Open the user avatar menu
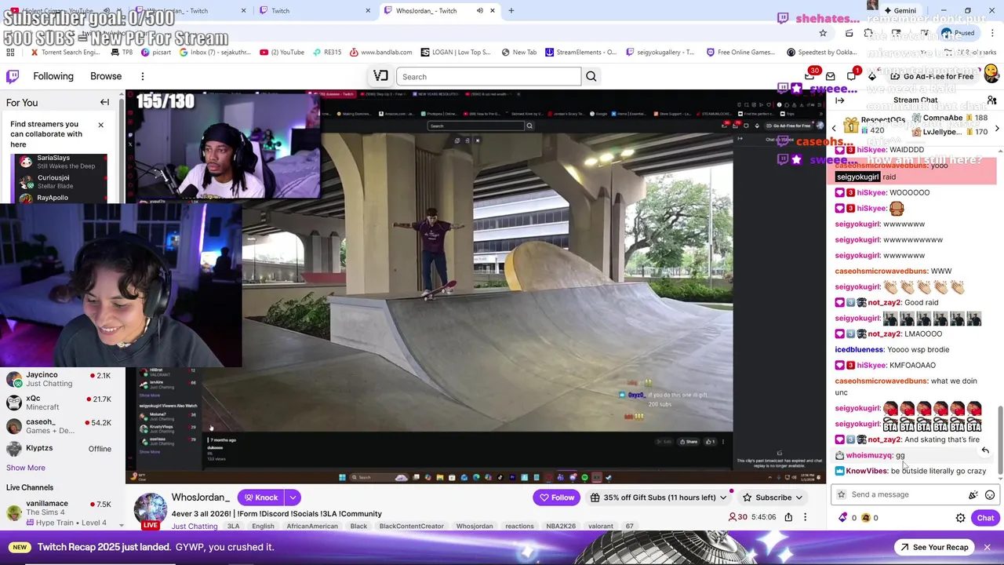1004x565 pixels. (991, 75)
